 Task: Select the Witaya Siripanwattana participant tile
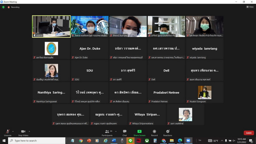[147, 114]
